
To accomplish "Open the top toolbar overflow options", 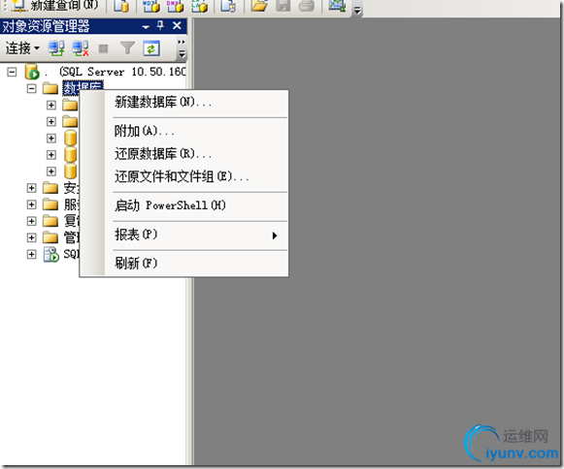I will pos(357,11).
